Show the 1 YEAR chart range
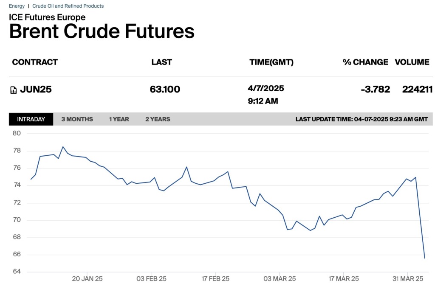Image resolution: width=435 pixels, height=289 pixels. [119, 119]
